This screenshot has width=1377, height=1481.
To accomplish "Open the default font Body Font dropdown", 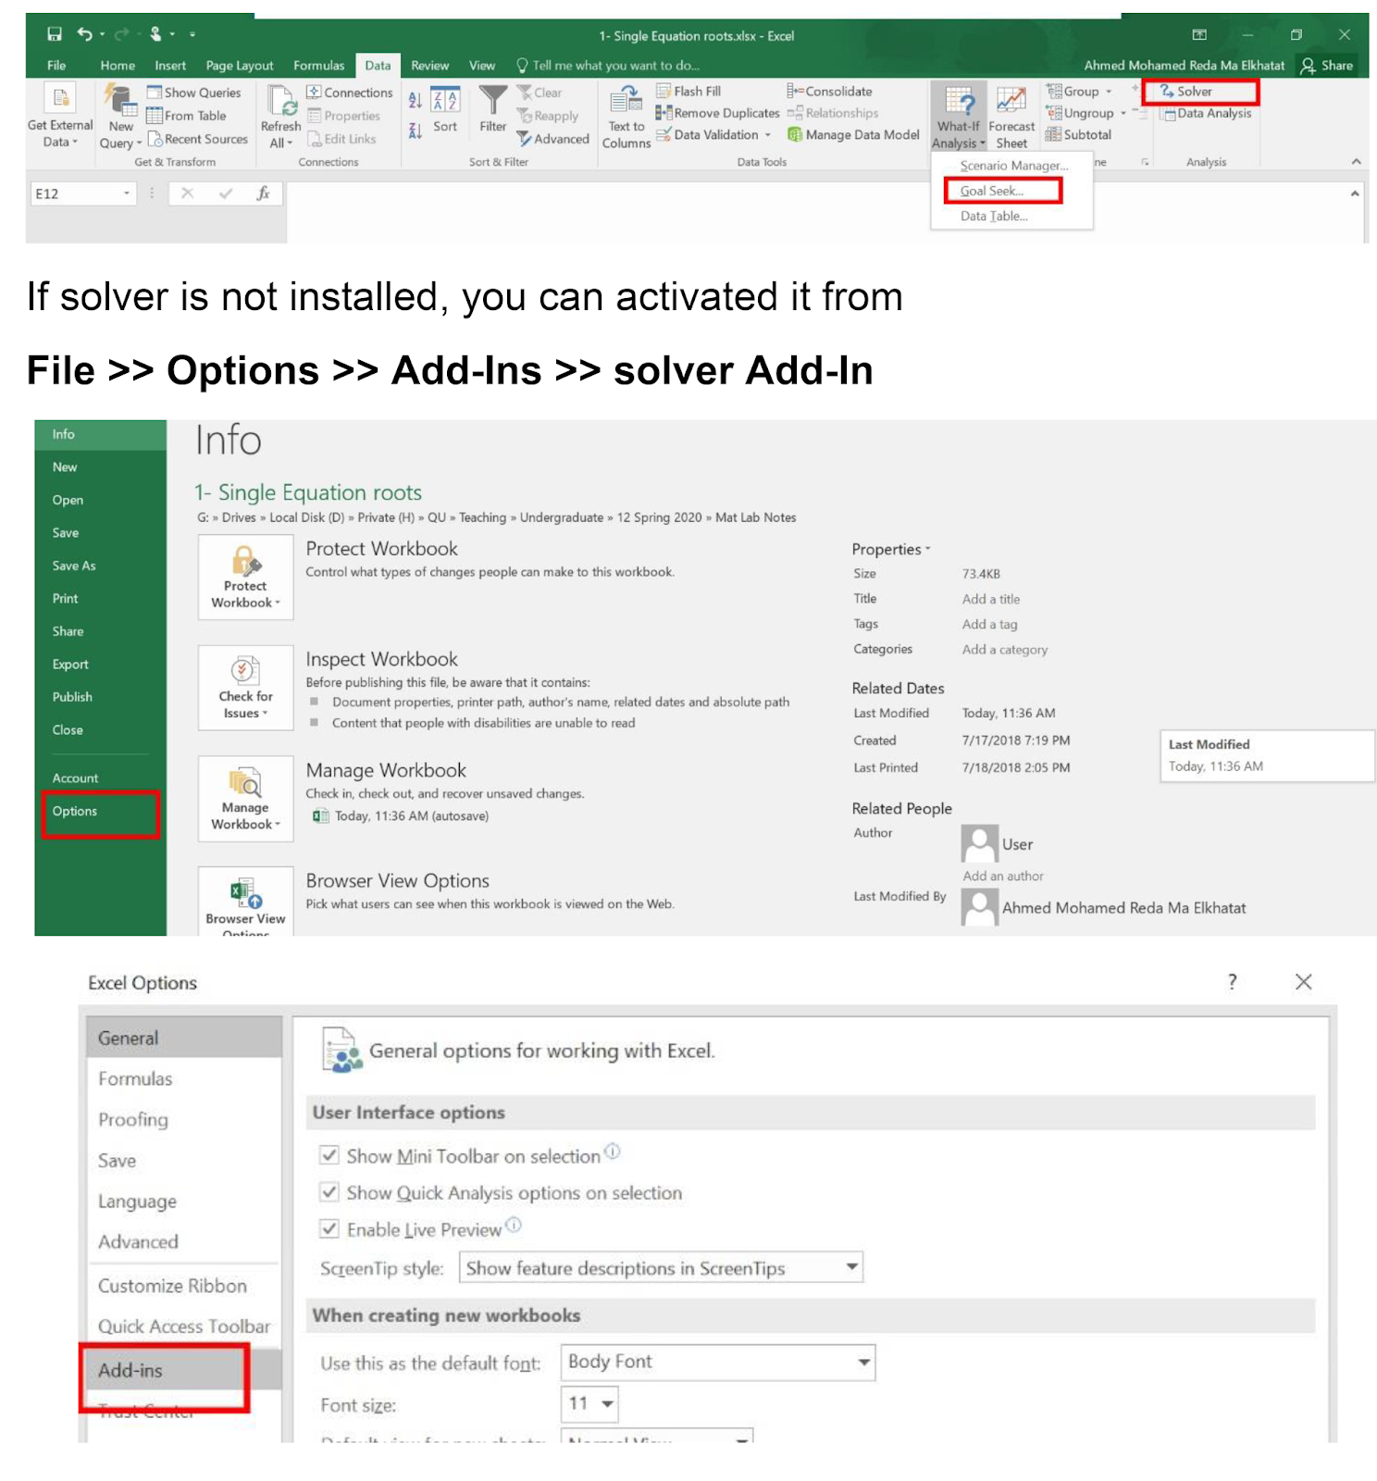I will click(x=718, y=1362).
